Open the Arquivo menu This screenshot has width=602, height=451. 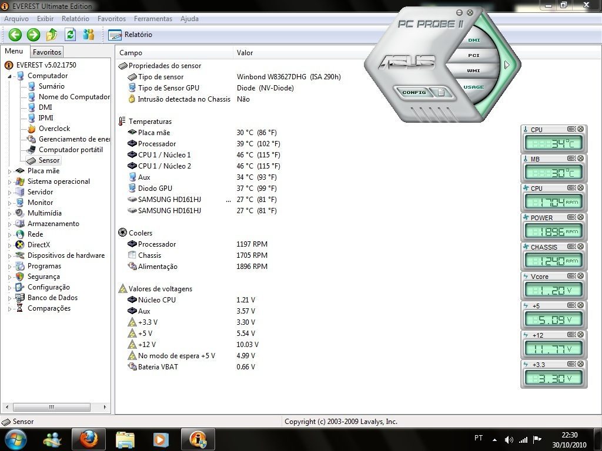pyautogui.click(x=16, y=18)
